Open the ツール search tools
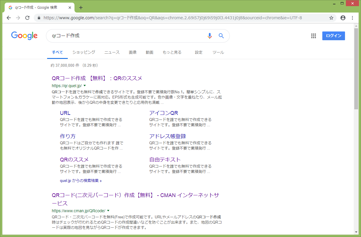Image resolution: width=361 pixels, height=237 pixels. tap(218, 52)
